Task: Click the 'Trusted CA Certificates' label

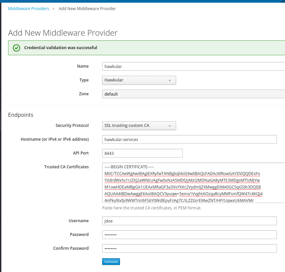Action: point(66,167)
